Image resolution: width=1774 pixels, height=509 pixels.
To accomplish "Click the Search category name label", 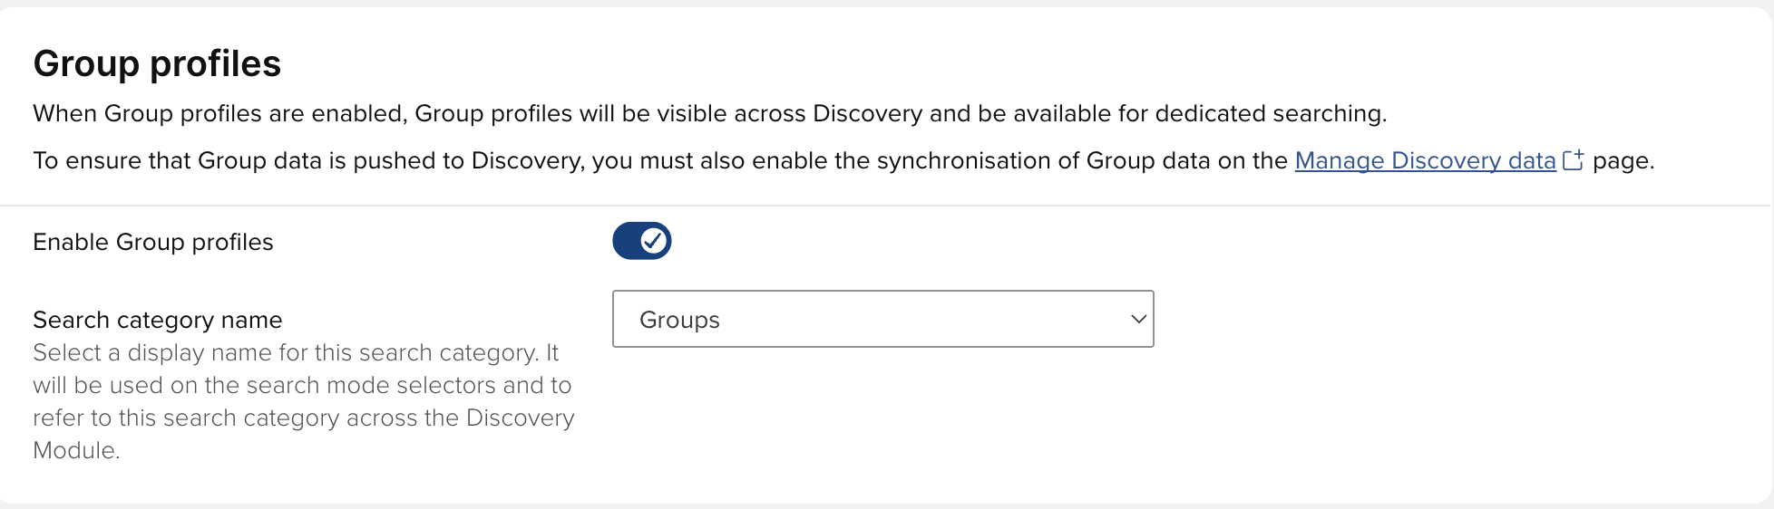I will 157,320.
